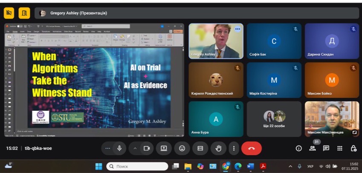The height and width of the screenshot is (173, 362).
Task: Open the emoji reactions panel
Action: (x=182, y=148)
